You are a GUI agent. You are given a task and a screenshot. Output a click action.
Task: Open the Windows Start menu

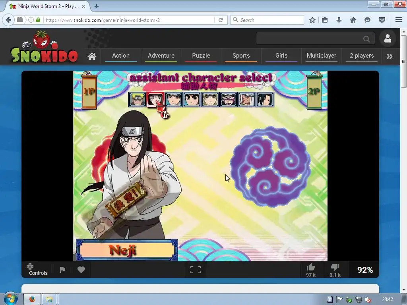[x=11, y=299]
